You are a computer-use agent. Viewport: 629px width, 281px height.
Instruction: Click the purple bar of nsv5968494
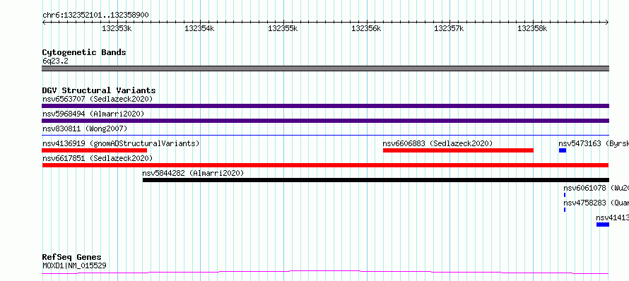click(325, 121)
